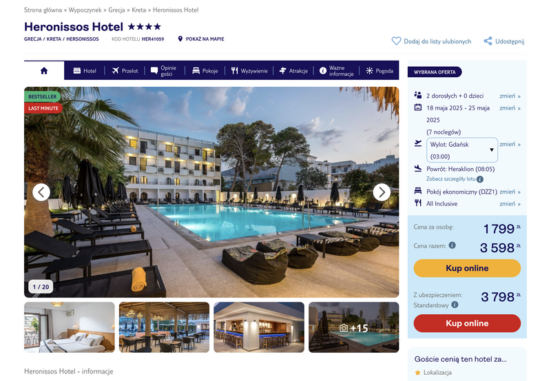Show next photo with right arrow

tap(382, 192)
